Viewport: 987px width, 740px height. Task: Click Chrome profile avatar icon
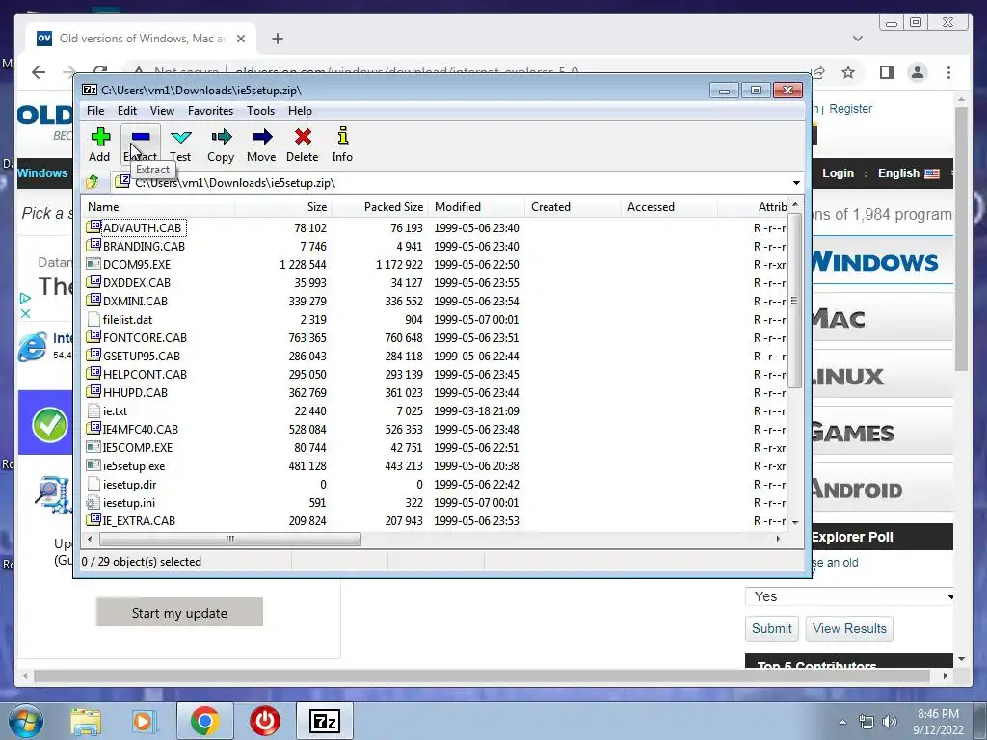tap(918, 72)
